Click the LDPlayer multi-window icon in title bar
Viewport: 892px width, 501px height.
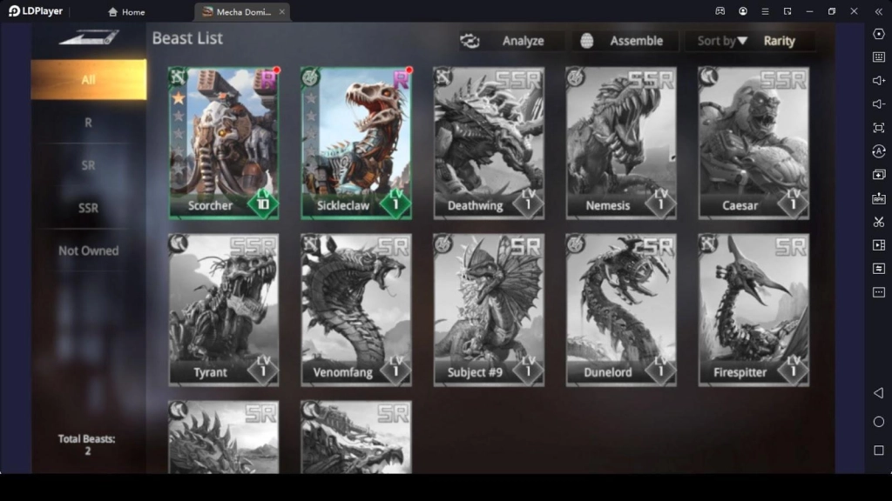787,11
